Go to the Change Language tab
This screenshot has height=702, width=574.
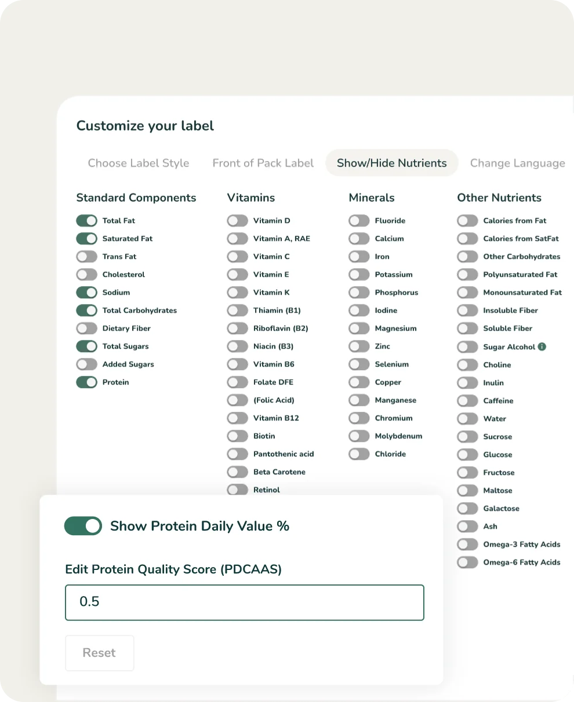[x=517, y=163]
